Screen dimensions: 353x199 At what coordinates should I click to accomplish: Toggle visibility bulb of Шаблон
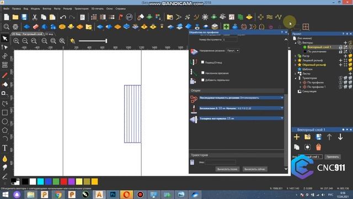350,69
